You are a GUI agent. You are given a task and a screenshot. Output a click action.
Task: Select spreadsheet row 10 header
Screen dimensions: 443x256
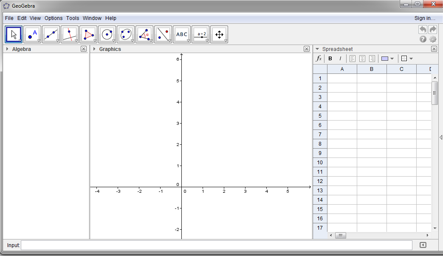pos(320,162)
